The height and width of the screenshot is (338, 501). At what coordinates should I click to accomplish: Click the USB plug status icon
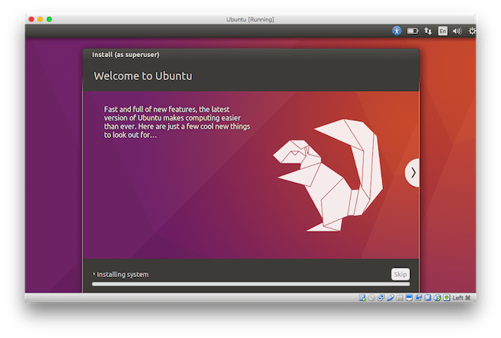click(x=390, y=298)
